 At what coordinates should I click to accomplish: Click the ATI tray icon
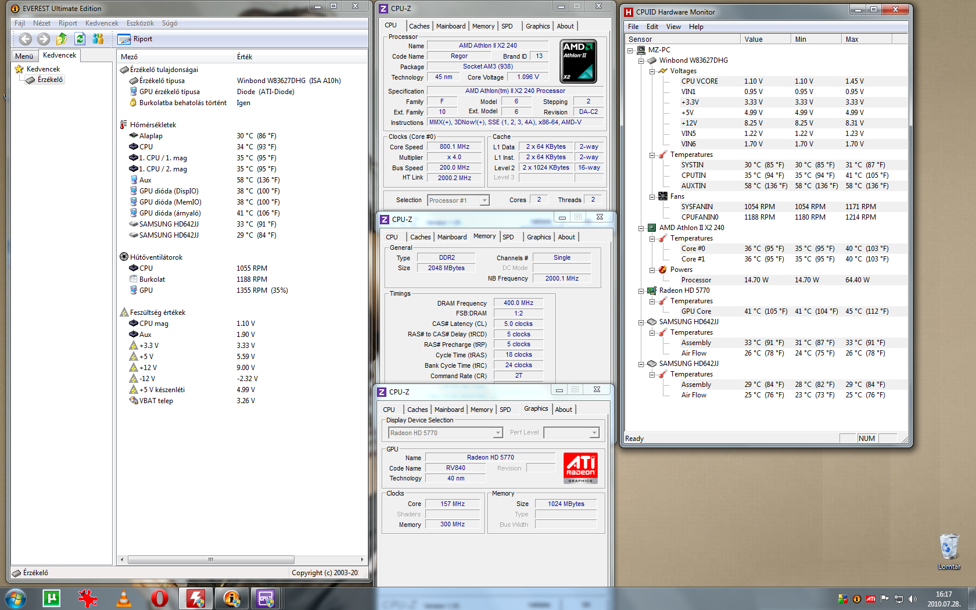click(871, 599)
